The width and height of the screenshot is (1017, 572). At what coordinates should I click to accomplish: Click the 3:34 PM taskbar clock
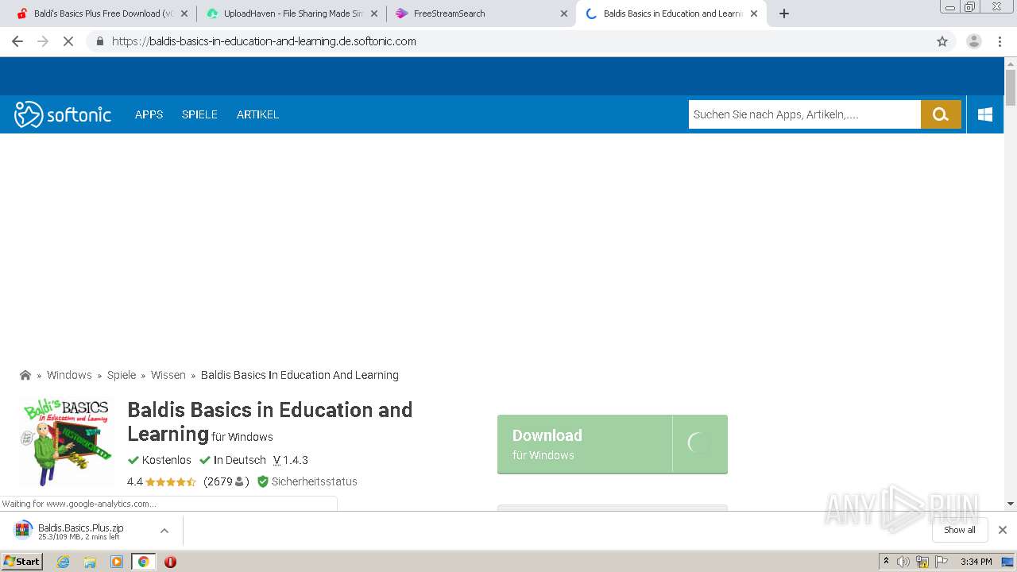pyautogui.click(x=976, y=562)
